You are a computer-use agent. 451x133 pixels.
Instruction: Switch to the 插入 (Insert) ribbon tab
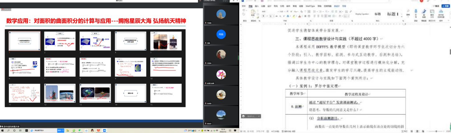(x=257, y=6)
